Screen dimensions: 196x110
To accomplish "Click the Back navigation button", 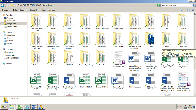I will click(3, 5).
